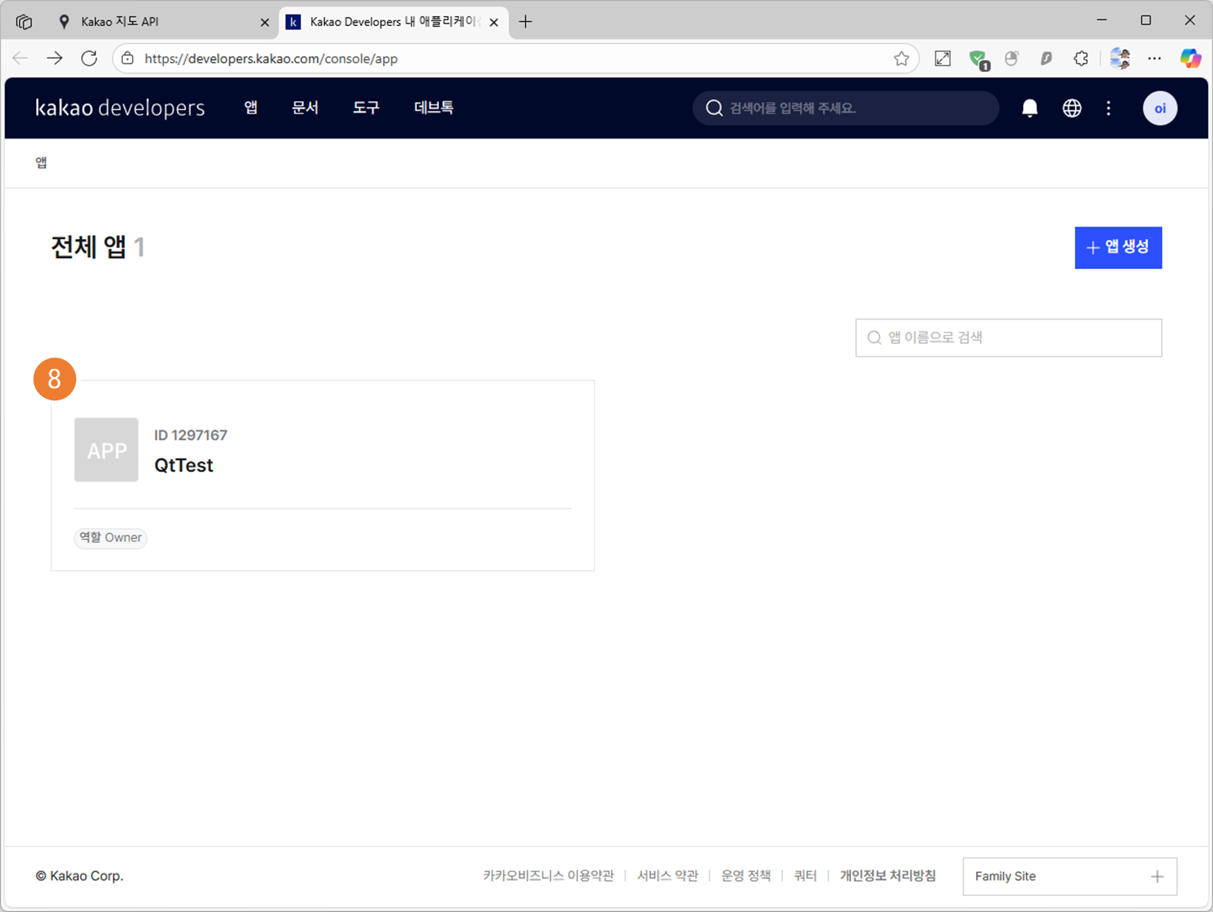Open the Copilot icon in browser toolbar

pyautogui.click(x=1190, y=58)
